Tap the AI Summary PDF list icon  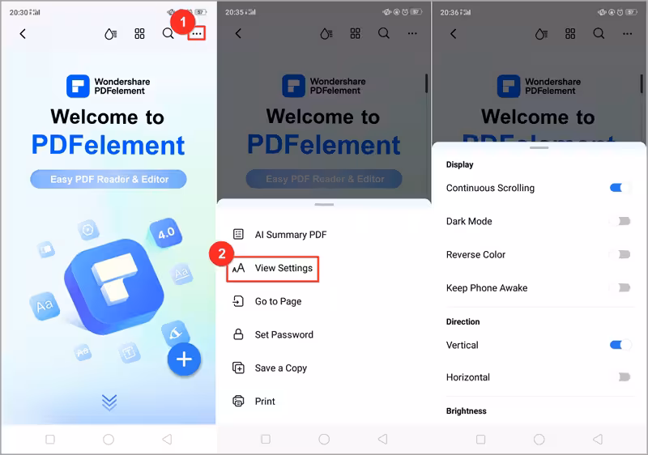(x=238, y=234)
